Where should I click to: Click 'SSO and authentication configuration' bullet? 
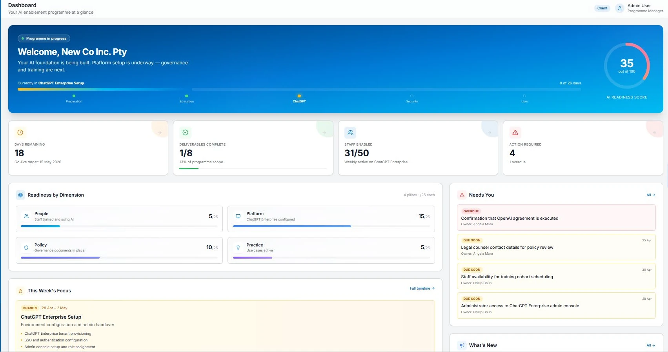point(56,340)
